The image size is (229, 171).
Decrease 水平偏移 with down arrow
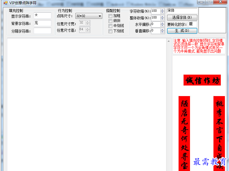pyautogui.click(x=162, y=26)
